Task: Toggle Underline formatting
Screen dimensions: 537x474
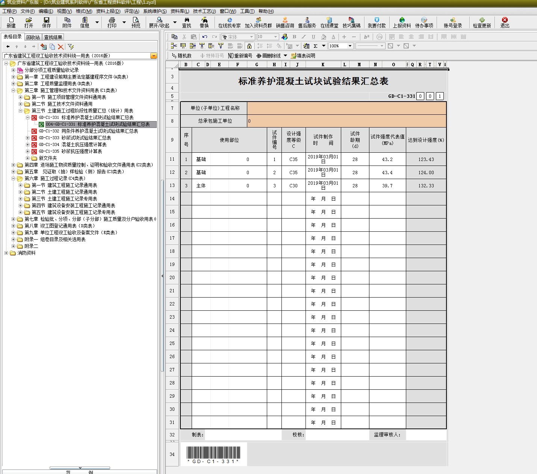Action: point(313,37)
